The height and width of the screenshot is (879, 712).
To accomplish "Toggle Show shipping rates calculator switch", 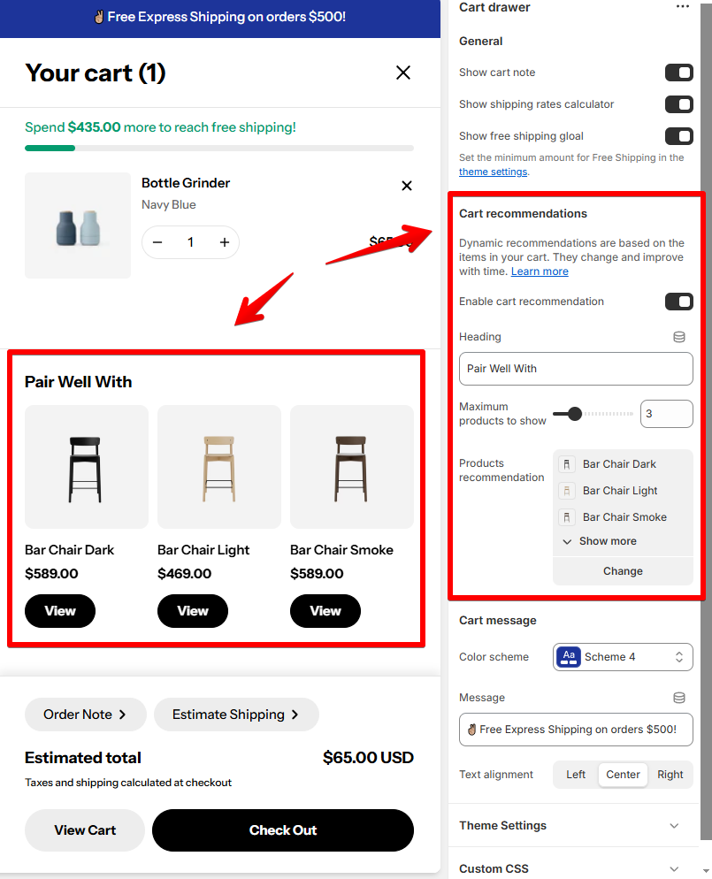I will click(x=679, y=104).
